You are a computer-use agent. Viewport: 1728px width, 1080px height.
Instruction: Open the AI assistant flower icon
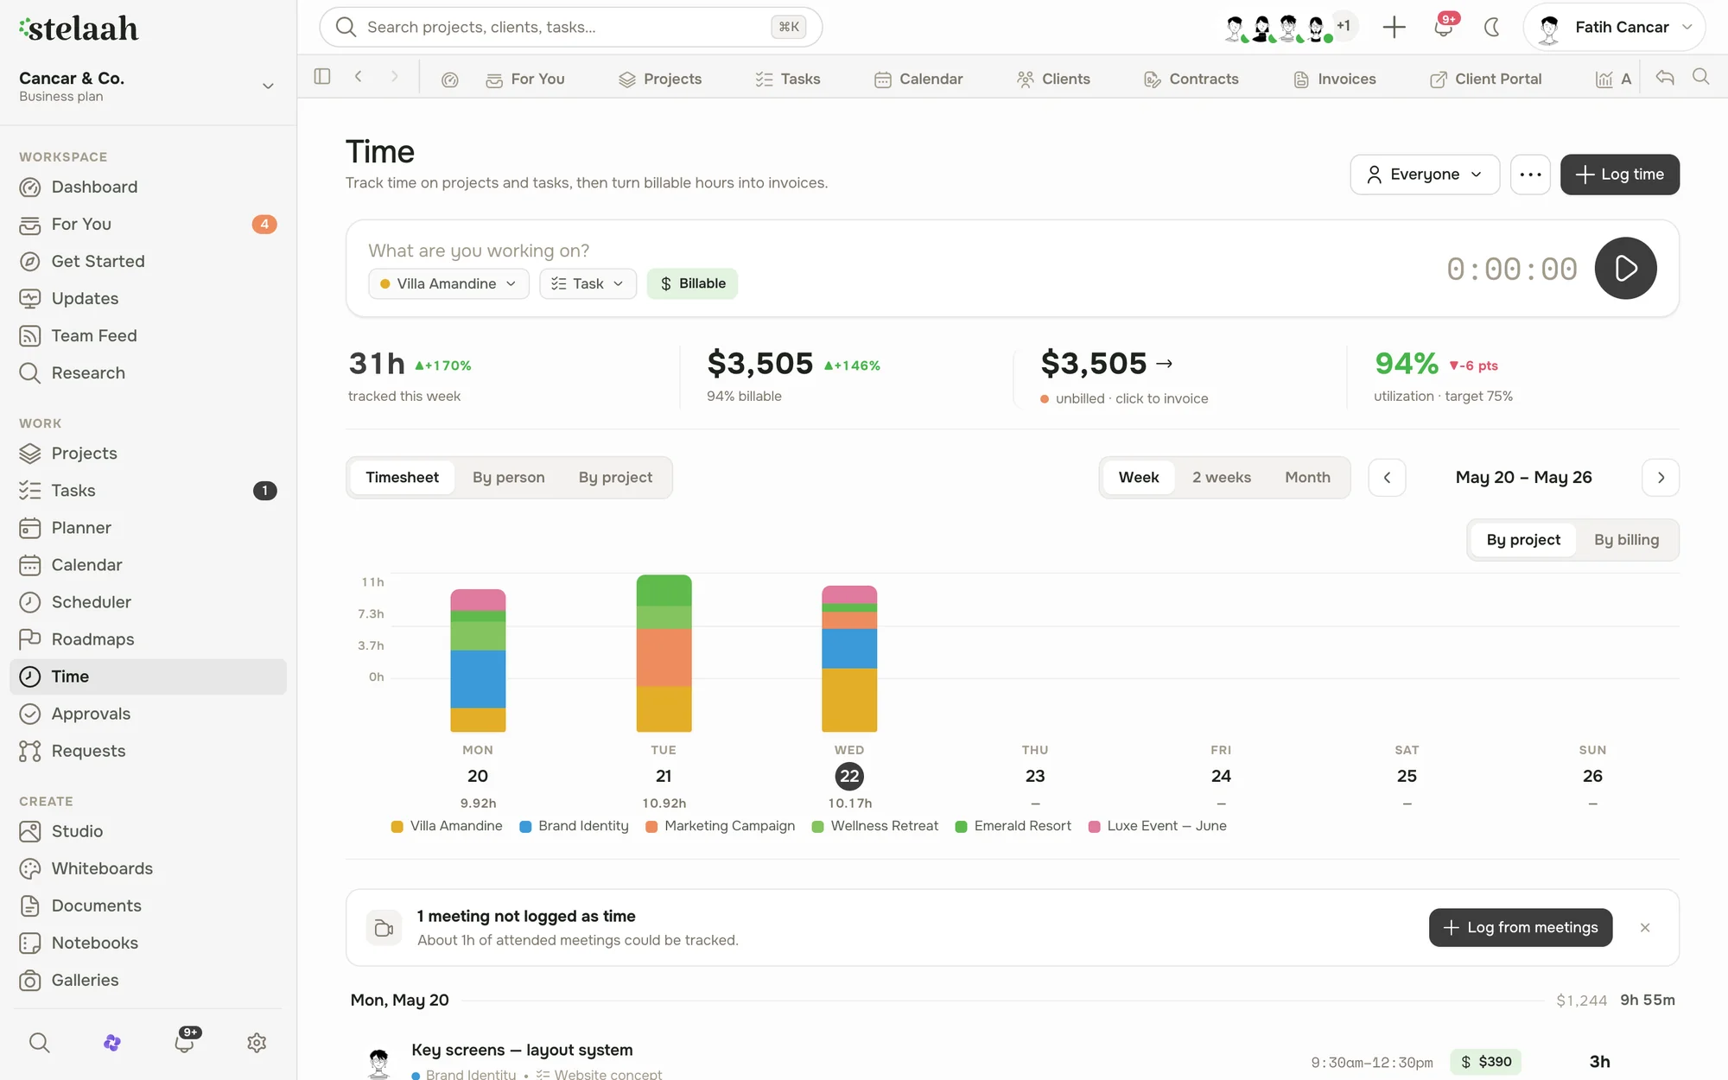point(111,1043)
